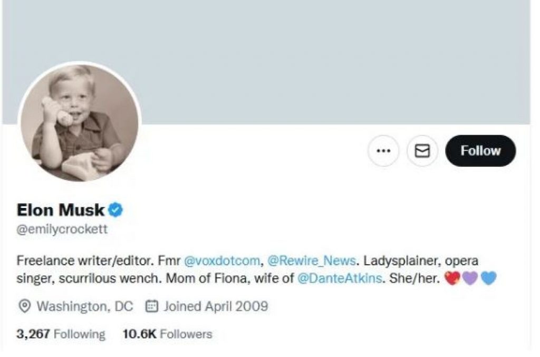Click the envelope message icon
The image size is (540, 357).
[x=422, y=151]
